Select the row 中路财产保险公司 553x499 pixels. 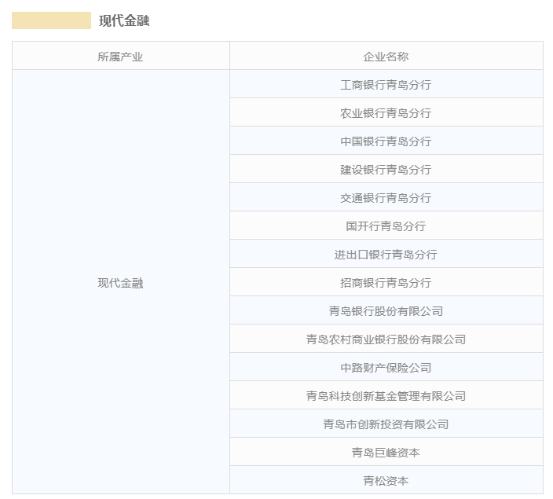click(386, 367)
